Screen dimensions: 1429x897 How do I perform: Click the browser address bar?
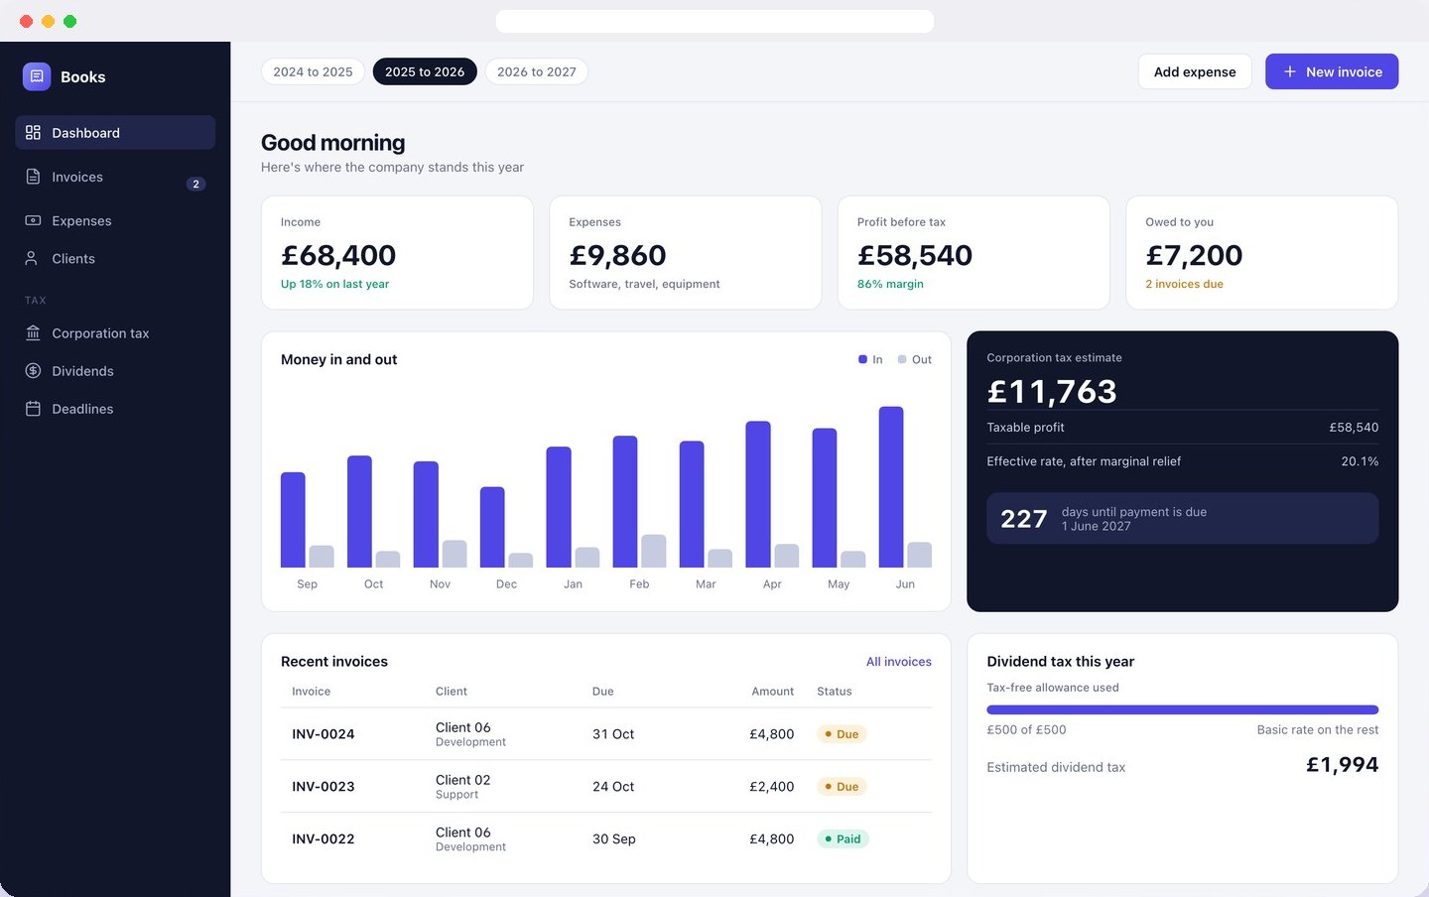click(x=714, y=21)
